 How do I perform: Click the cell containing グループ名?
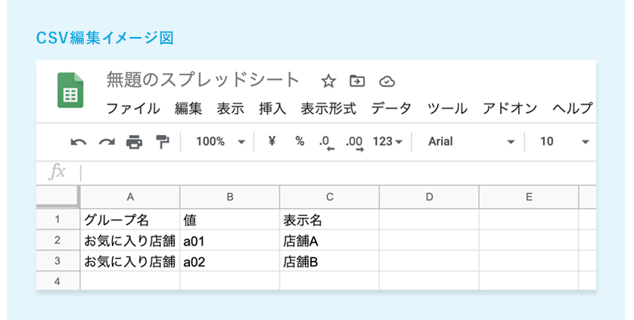(x=130, y=220)
